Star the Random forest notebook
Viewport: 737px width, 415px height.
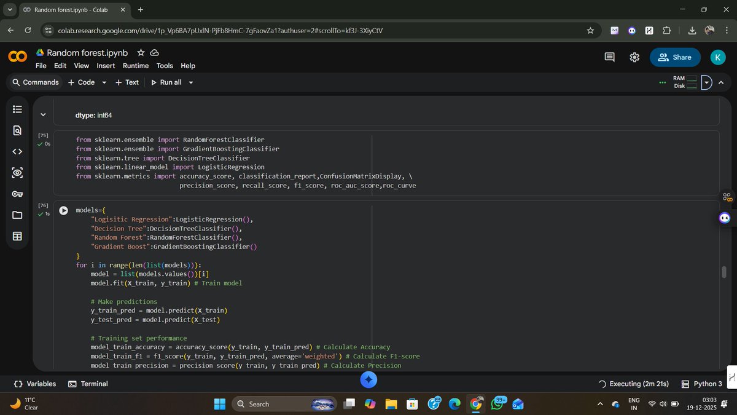tap(141, 53)
